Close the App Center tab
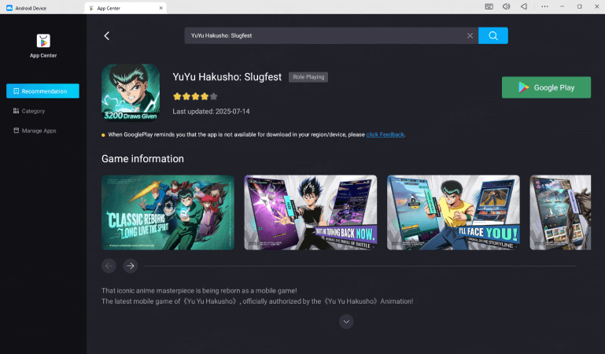 pyautogui.click(x=161, y=8)
